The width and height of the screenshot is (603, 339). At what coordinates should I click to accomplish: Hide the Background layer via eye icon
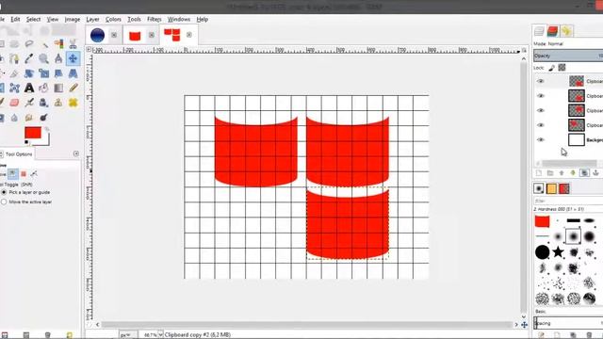pos(541,140)
